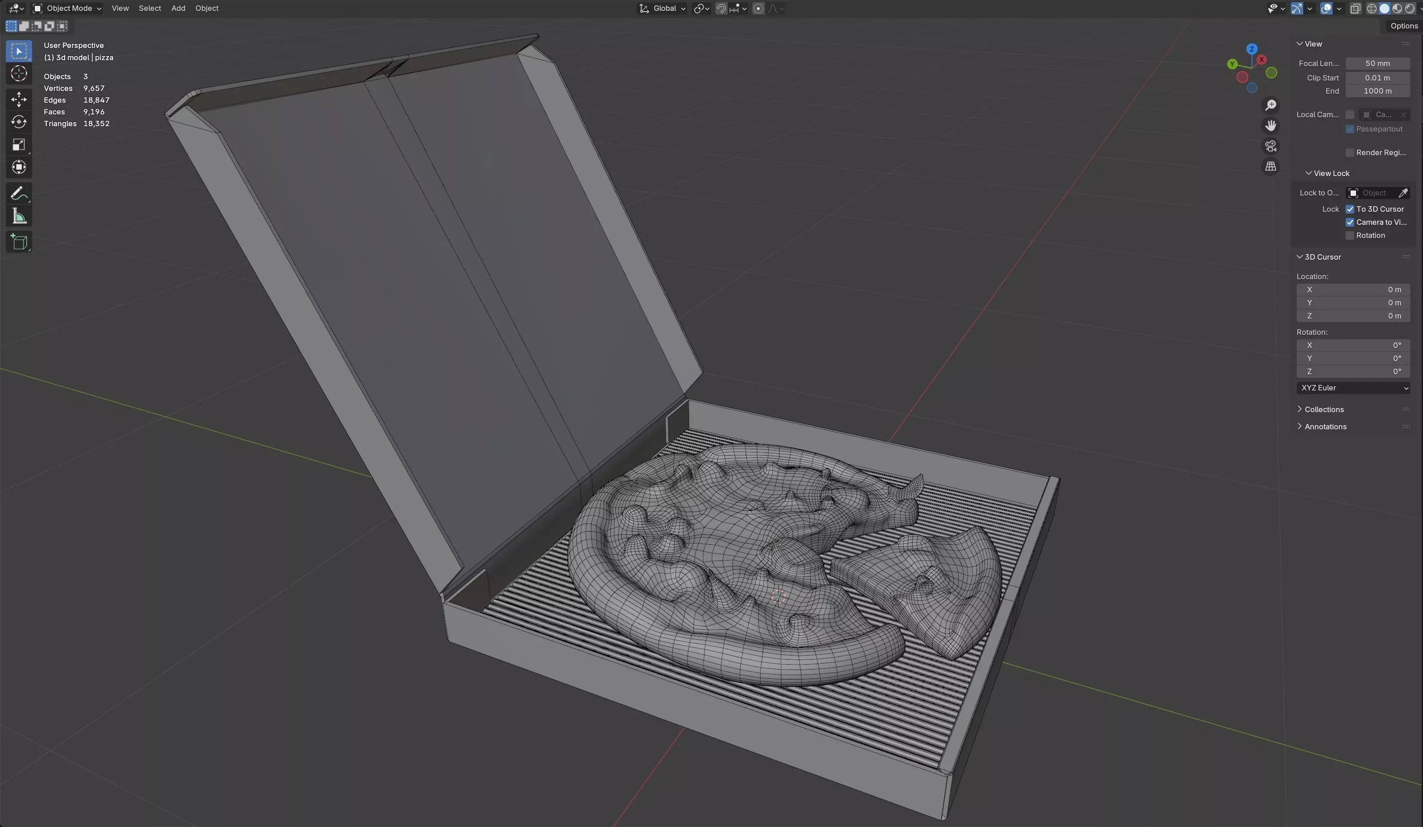This screenshot has width=1423, height=827.
Task: Click the red X axis gizmo
Action: [1261, 59]
